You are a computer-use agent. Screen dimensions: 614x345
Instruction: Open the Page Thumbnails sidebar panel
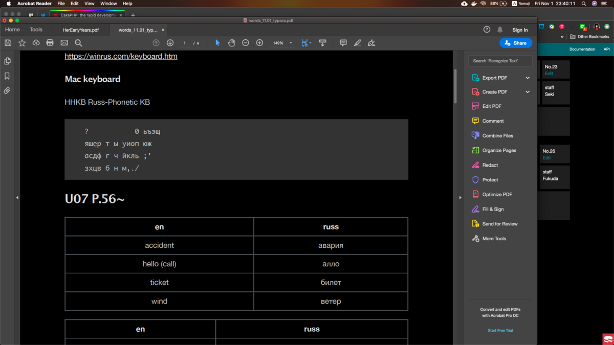pos(7,60)
